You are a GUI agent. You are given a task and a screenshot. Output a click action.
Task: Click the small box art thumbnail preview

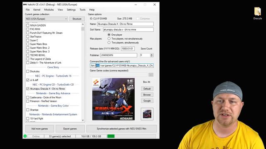pyautogui.click(x=147, y=114)
